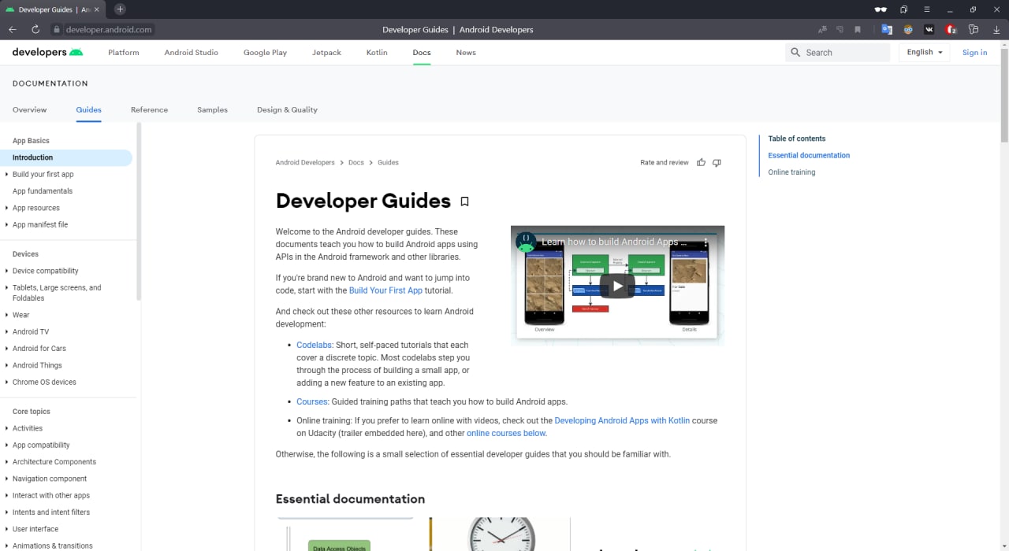1009x551 pixels.
Task: Close the Developer Guides browser tab
Action: pyautogui.click(x=96, y=9)
